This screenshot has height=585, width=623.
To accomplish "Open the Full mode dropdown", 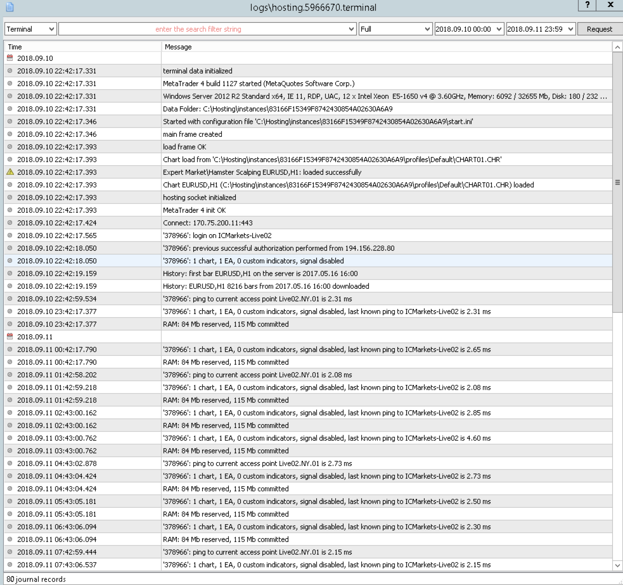I will [x=395, y=29].
